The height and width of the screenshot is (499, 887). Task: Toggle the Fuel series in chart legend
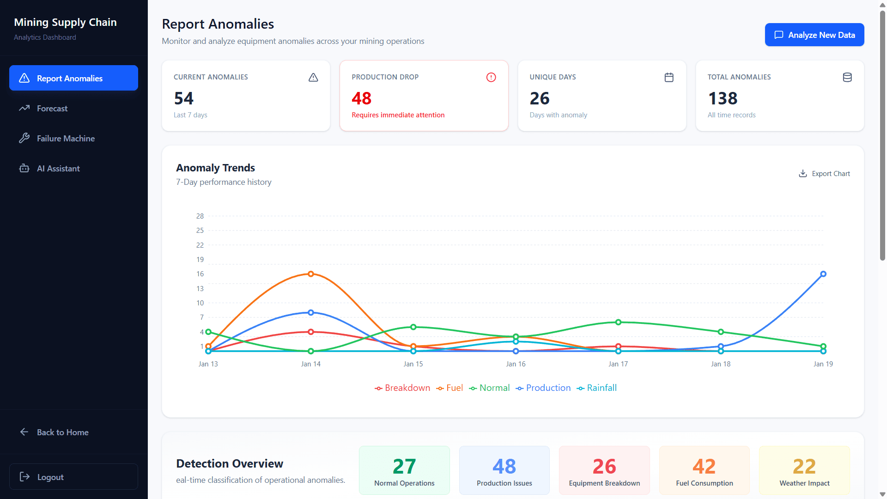tap(450, 388)
